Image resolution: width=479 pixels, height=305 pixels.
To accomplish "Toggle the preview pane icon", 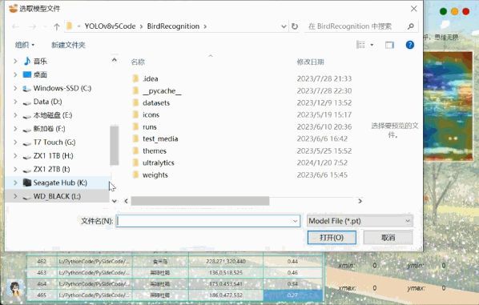I will [389, 45].
